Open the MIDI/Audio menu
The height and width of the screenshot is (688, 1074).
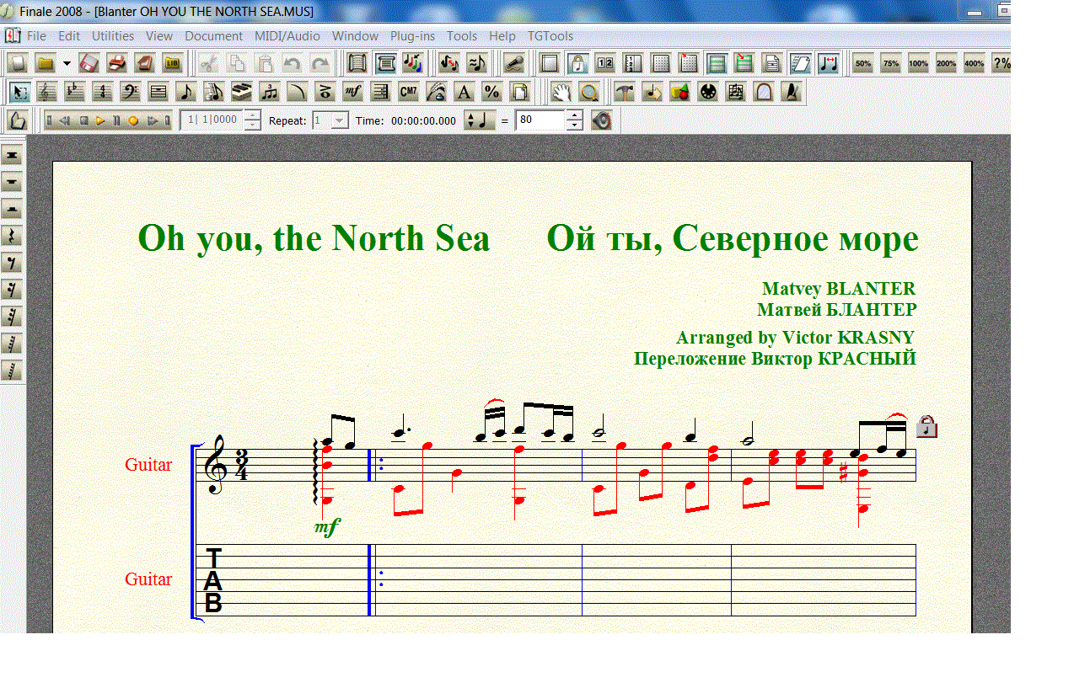[x=287, y=36]
